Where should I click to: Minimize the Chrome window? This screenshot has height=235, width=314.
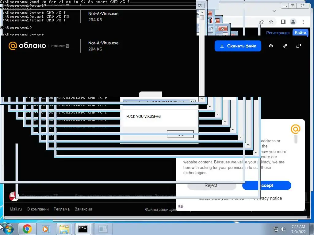(x=285, y=6)
